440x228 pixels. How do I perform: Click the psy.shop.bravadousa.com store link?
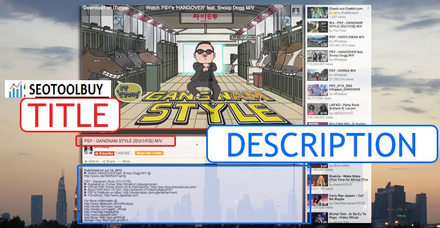click(173, 187)
